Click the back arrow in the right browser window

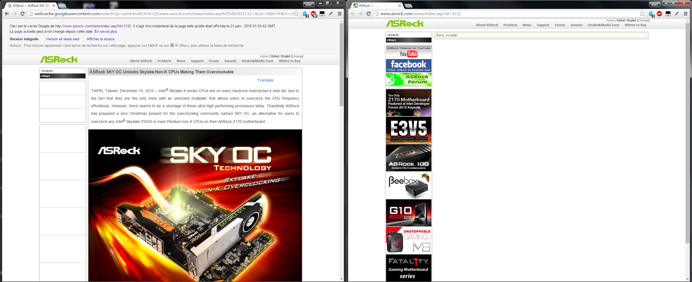[x=353, y=14]
